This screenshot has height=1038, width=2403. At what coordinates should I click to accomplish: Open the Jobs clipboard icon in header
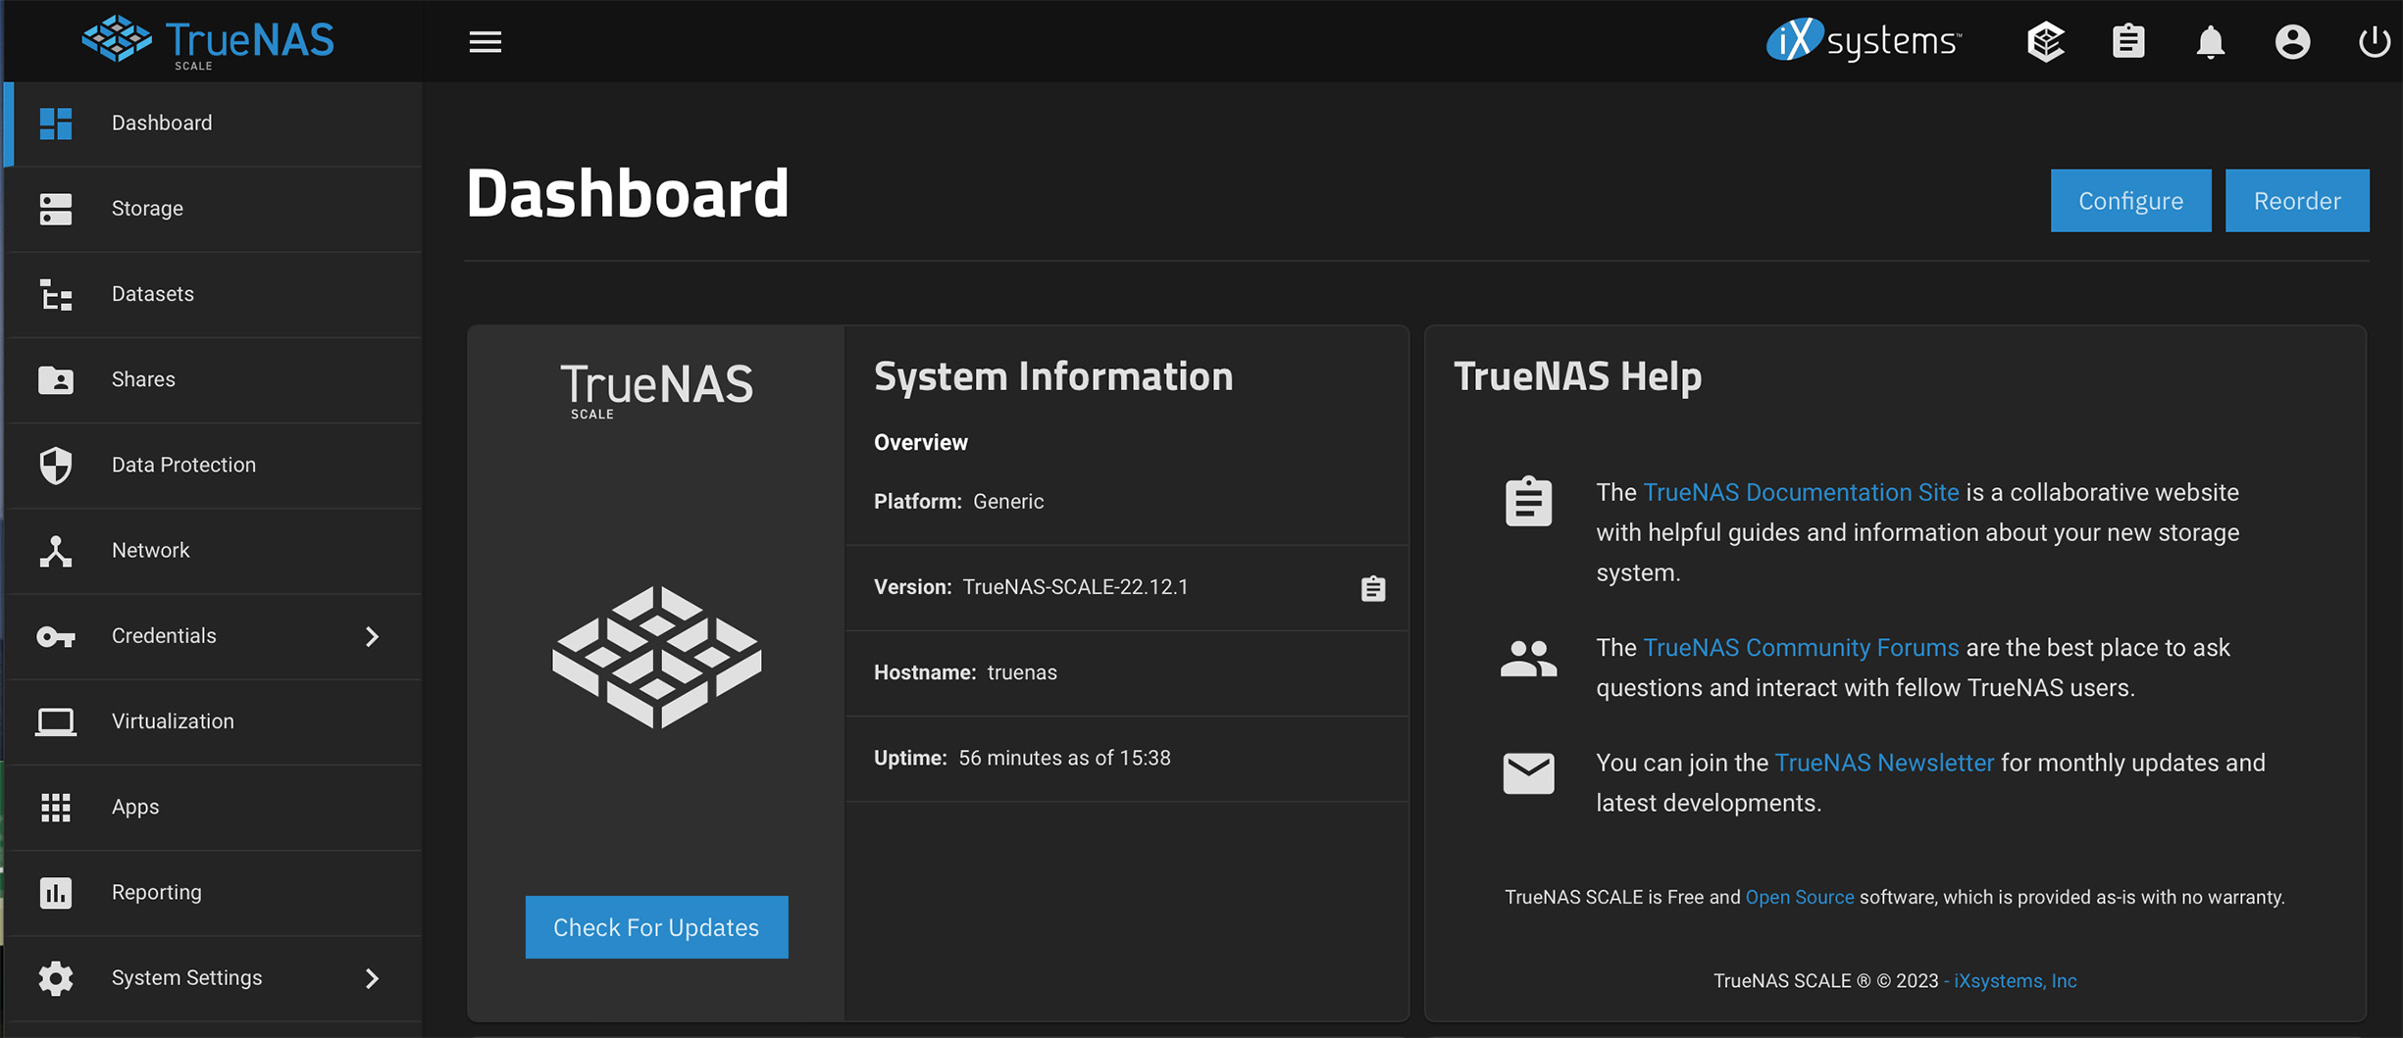tap(2127, 41)
